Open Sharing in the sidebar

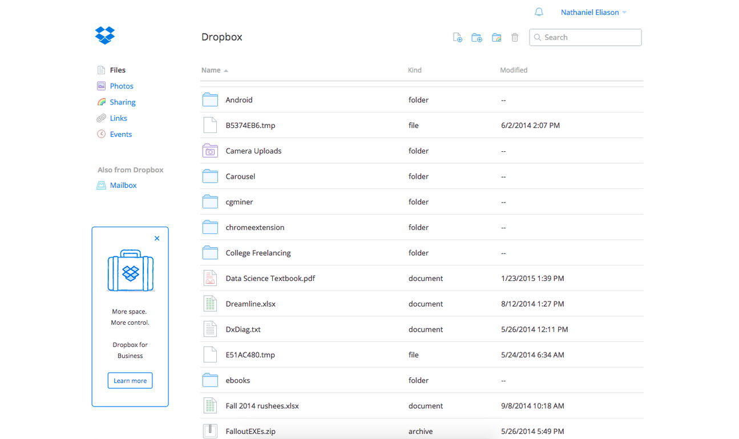(x=123, y=102)
